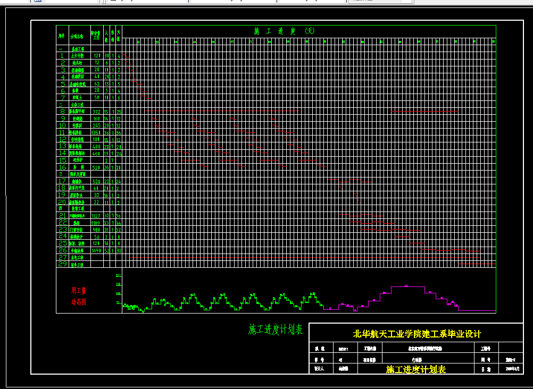The height and width of the screenshot is (389, 533).
Task: Select the value 62 in row 5
Action: pos(97,84)
